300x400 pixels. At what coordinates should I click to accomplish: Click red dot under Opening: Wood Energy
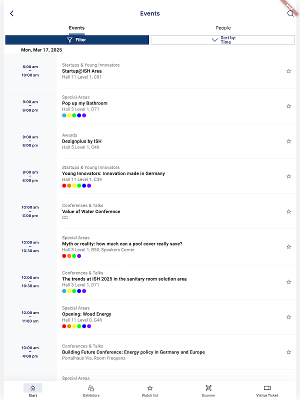click(64, 326)
